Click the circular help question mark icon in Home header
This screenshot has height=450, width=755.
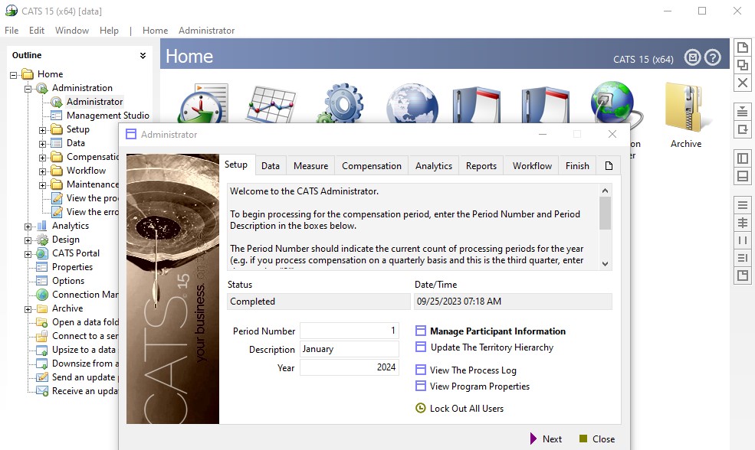(713, 57)
